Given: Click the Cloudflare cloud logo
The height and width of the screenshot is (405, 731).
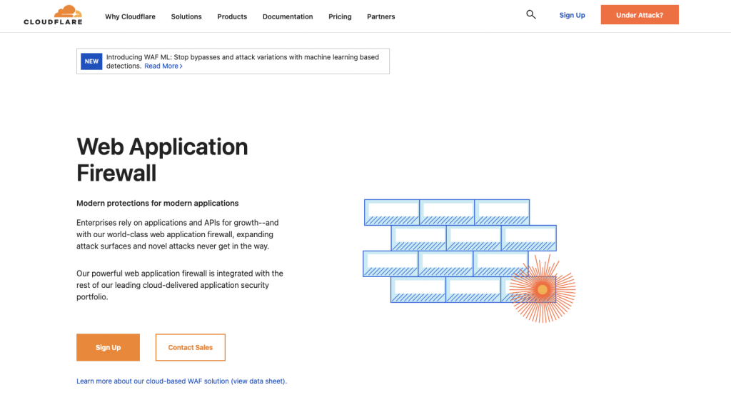Looking at the screenshot, I should coord(53,15).
